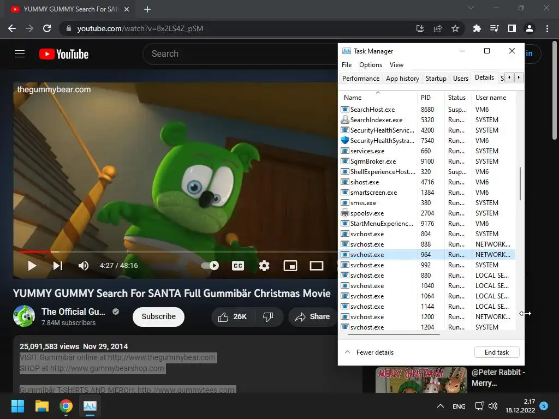Viewport: 559px width, 419px height.
Task: Switch to Startup tab
Action: click(436, 79)
